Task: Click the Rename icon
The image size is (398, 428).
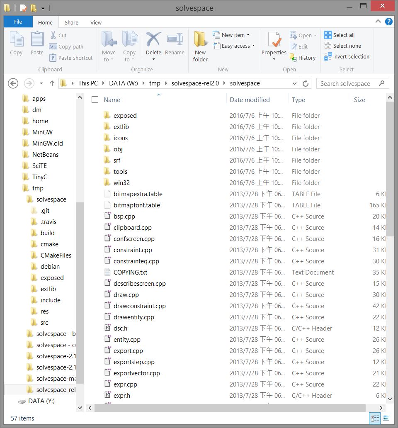Action: pos(175,39)
